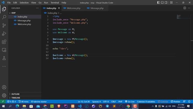Start Go Live server

[130, 102]
